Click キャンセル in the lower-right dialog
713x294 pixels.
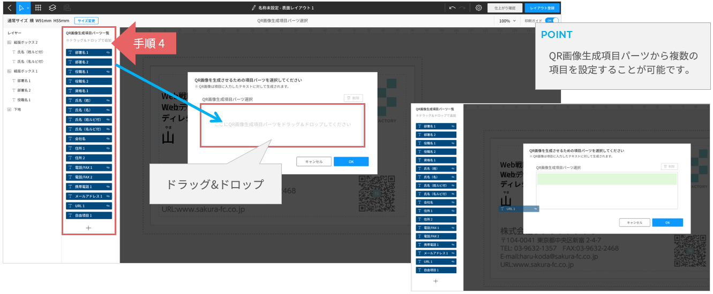pyautogui.click(x=635, y=222)
